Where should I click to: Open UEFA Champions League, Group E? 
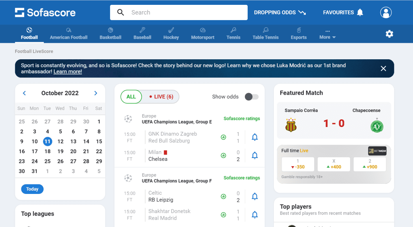click(x=177, y=122)
